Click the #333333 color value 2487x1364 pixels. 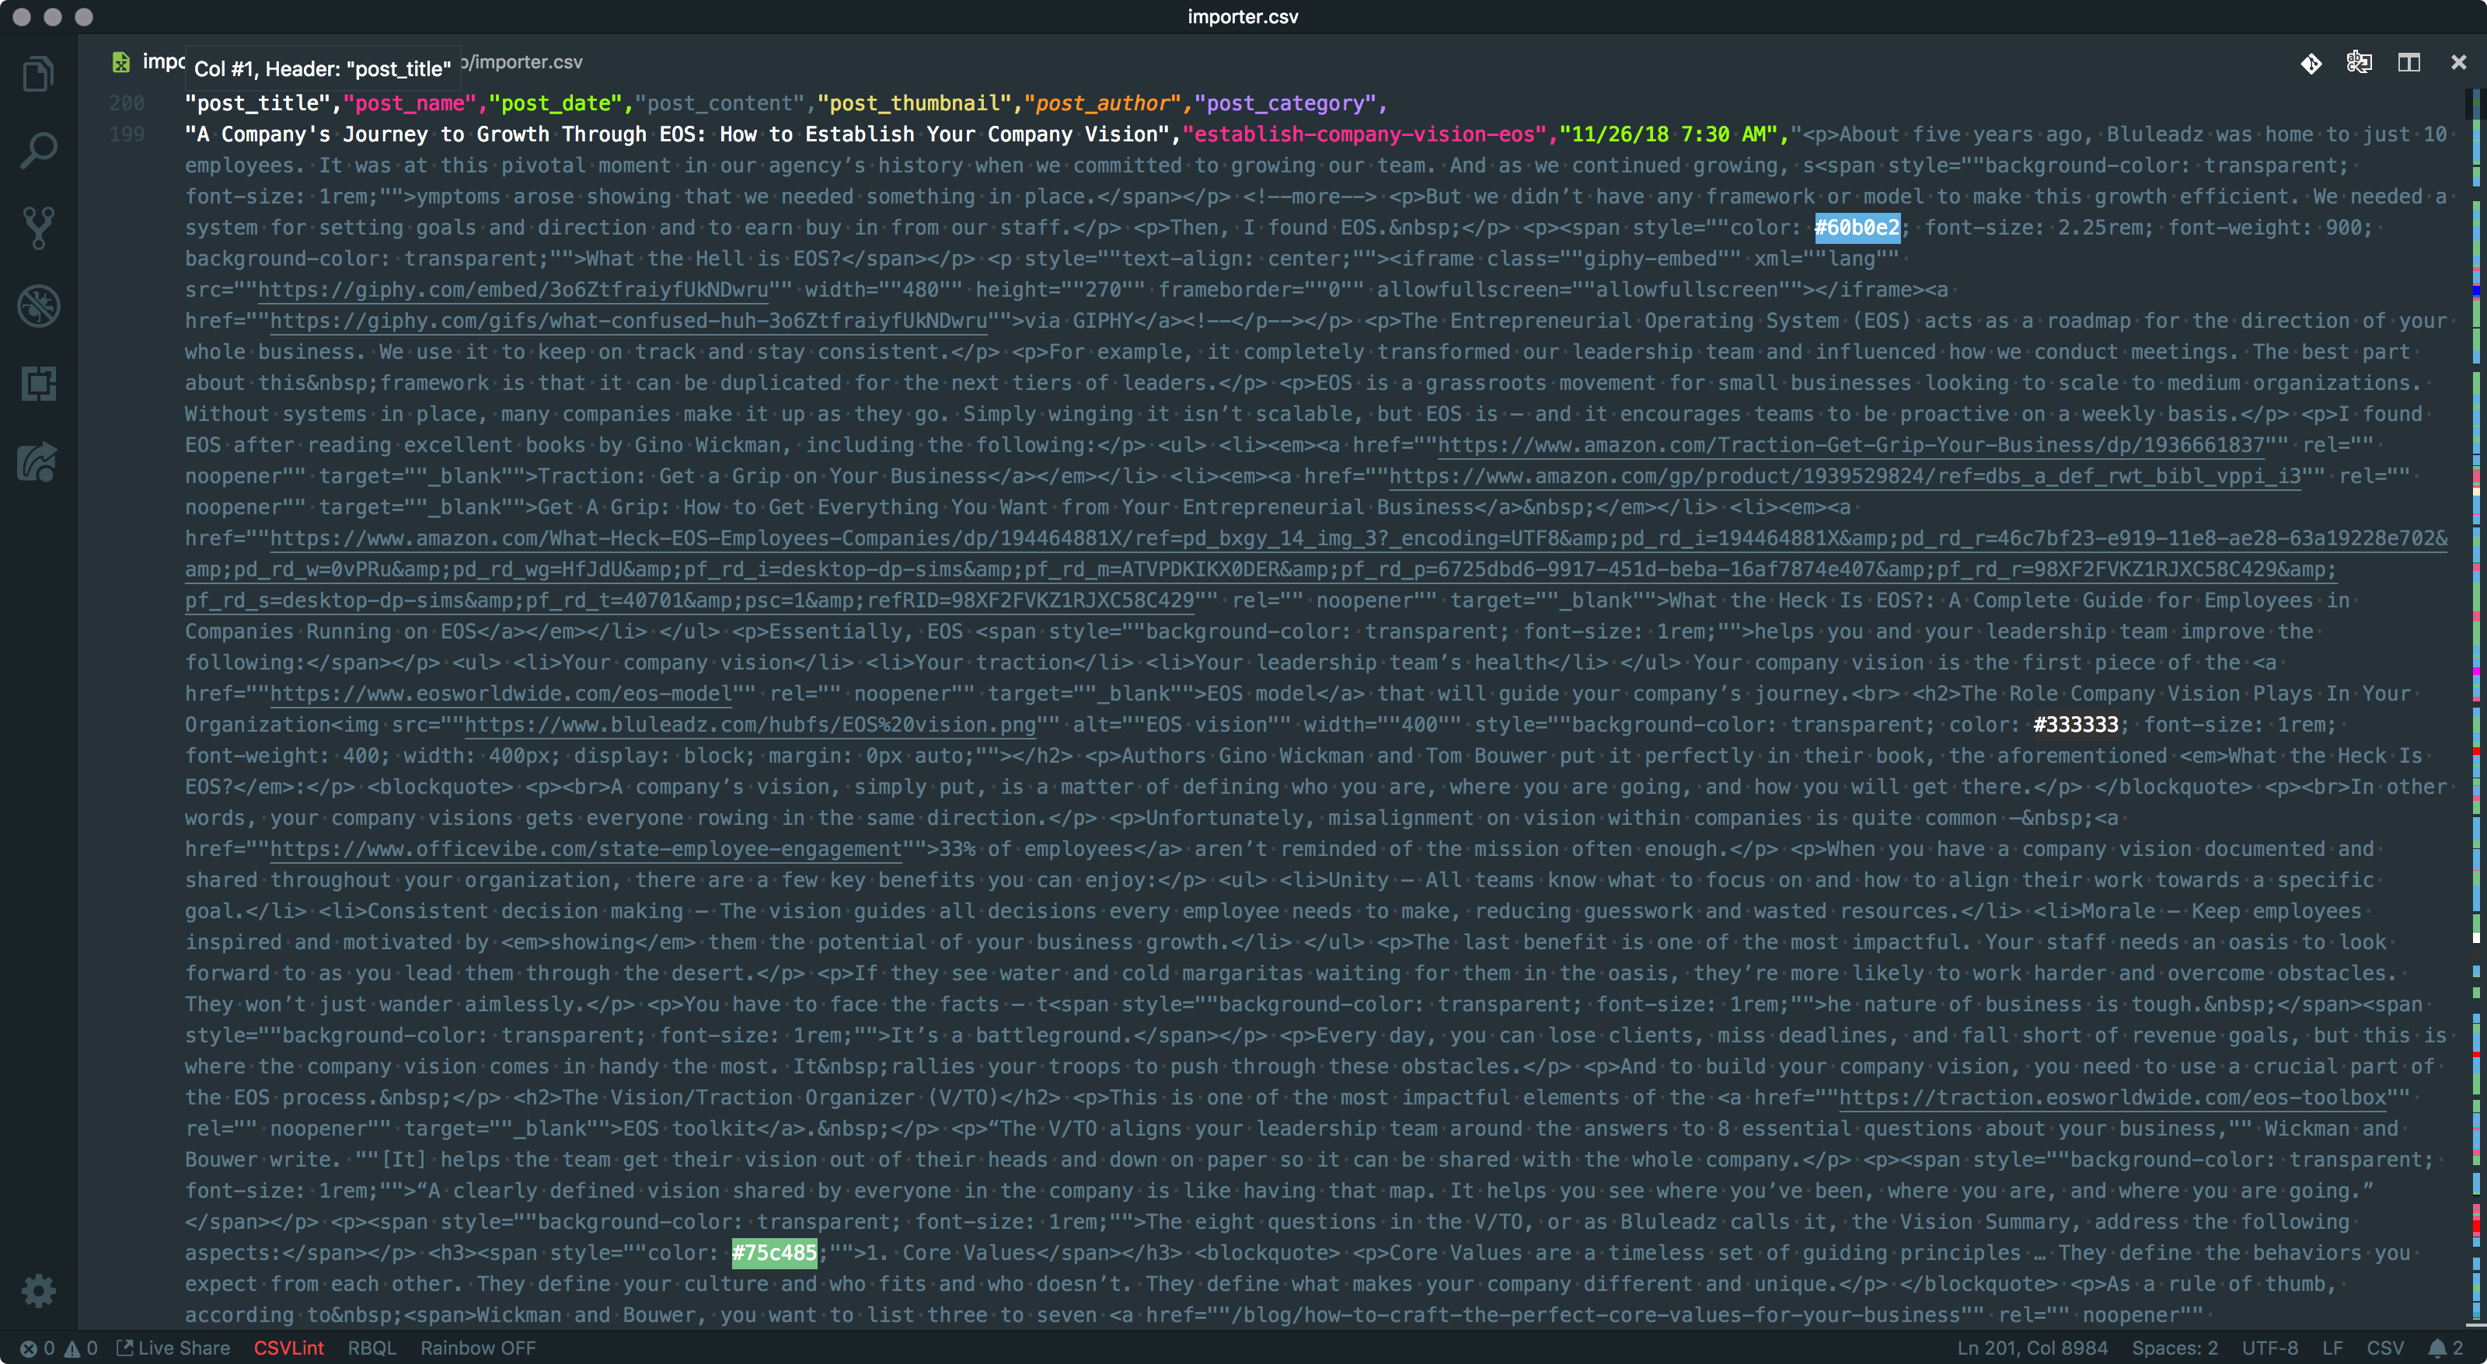(2076, 725)
